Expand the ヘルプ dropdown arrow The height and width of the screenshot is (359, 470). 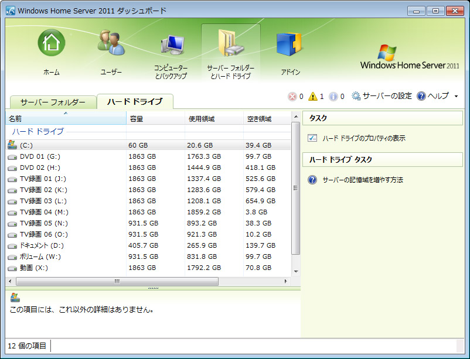pos(456,97)
